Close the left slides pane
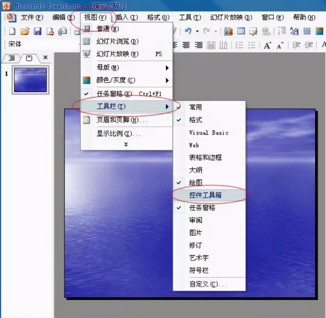Screen dimensions: 326x318 coord(45,57)
